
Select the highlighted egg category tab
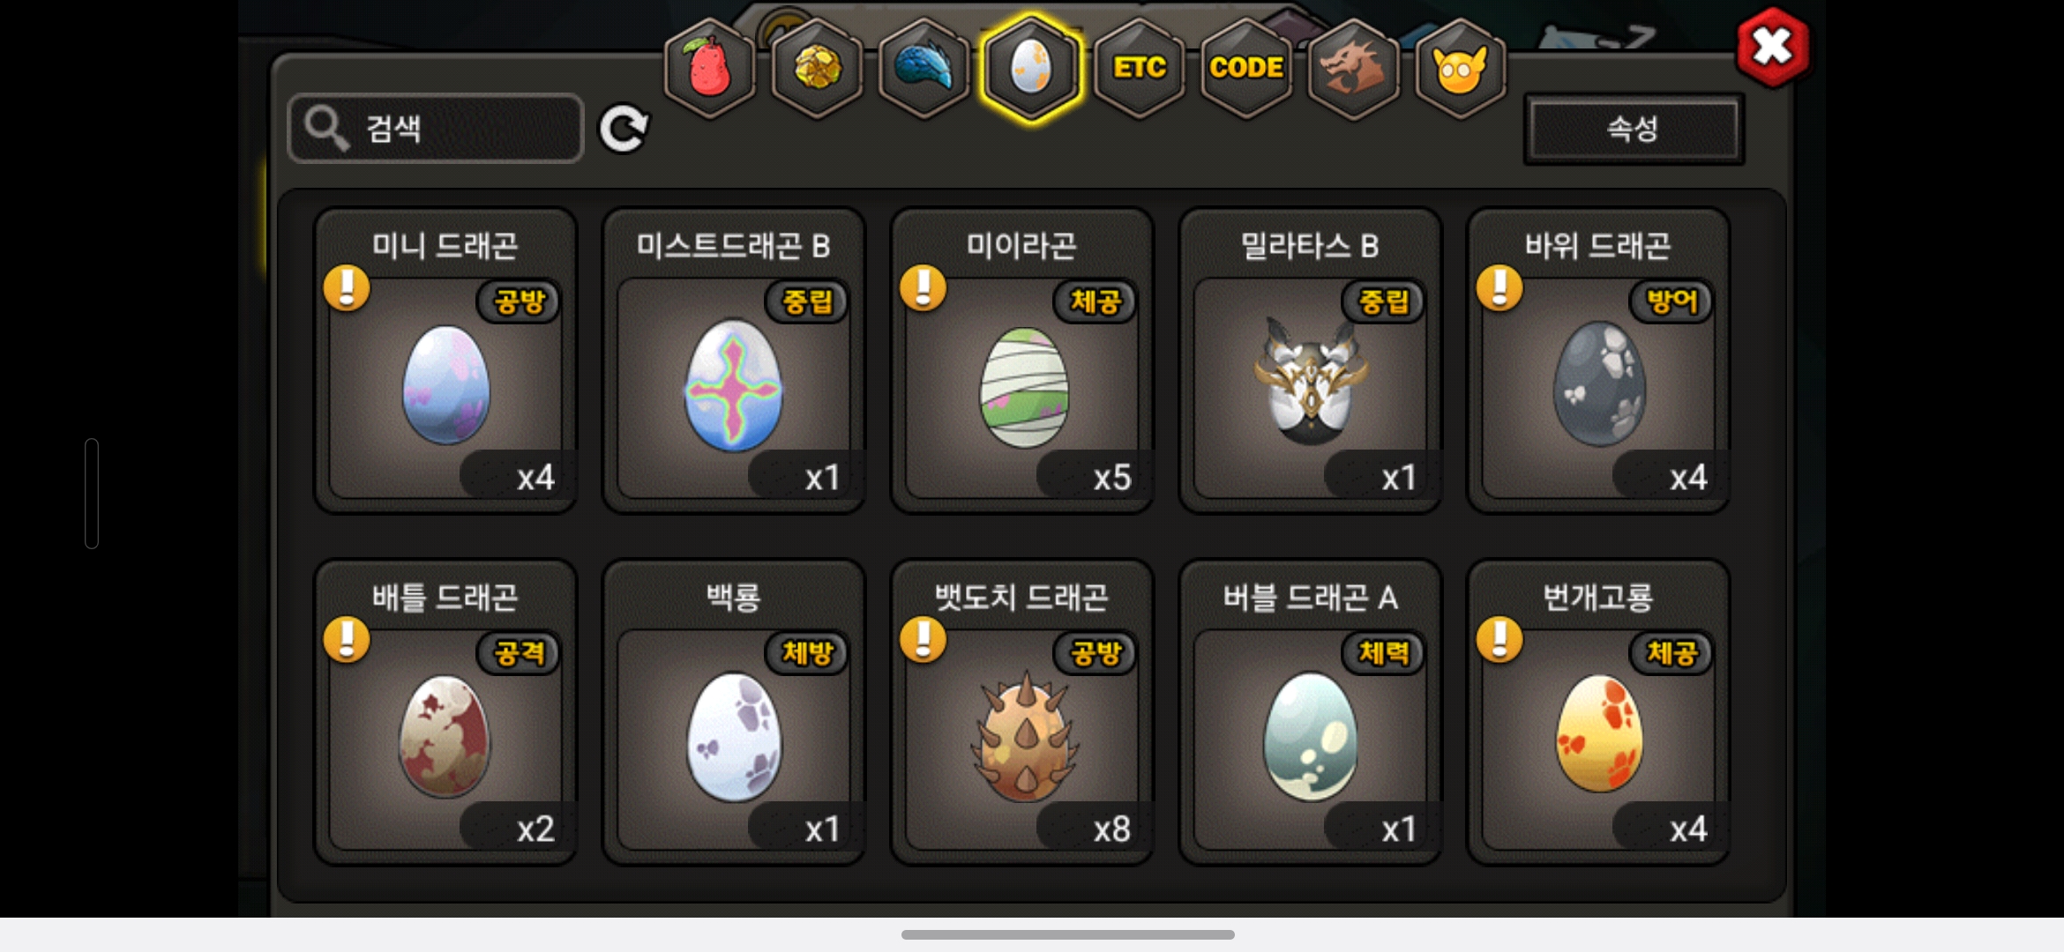pyautogui.click(x=1031, y=69)
